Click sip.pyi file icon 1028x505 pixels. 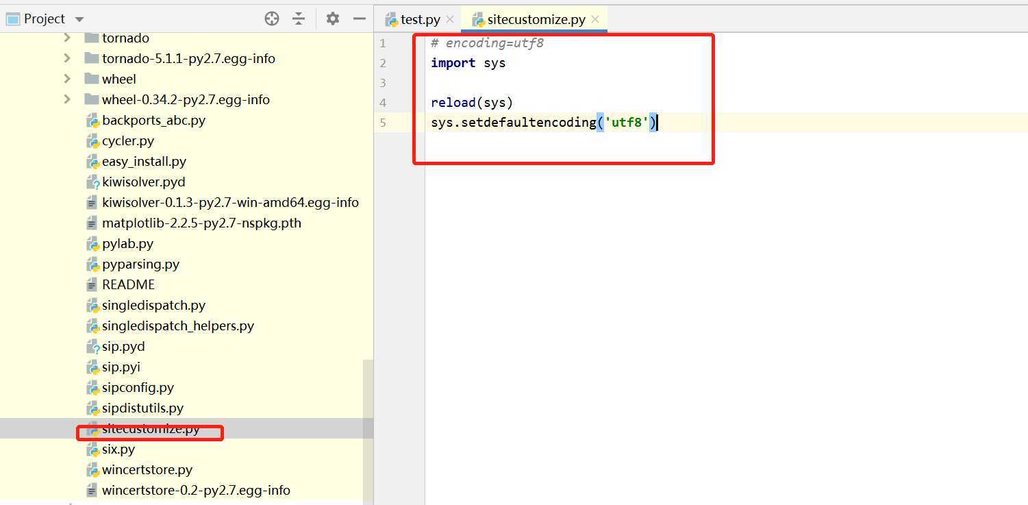[92, 367]
